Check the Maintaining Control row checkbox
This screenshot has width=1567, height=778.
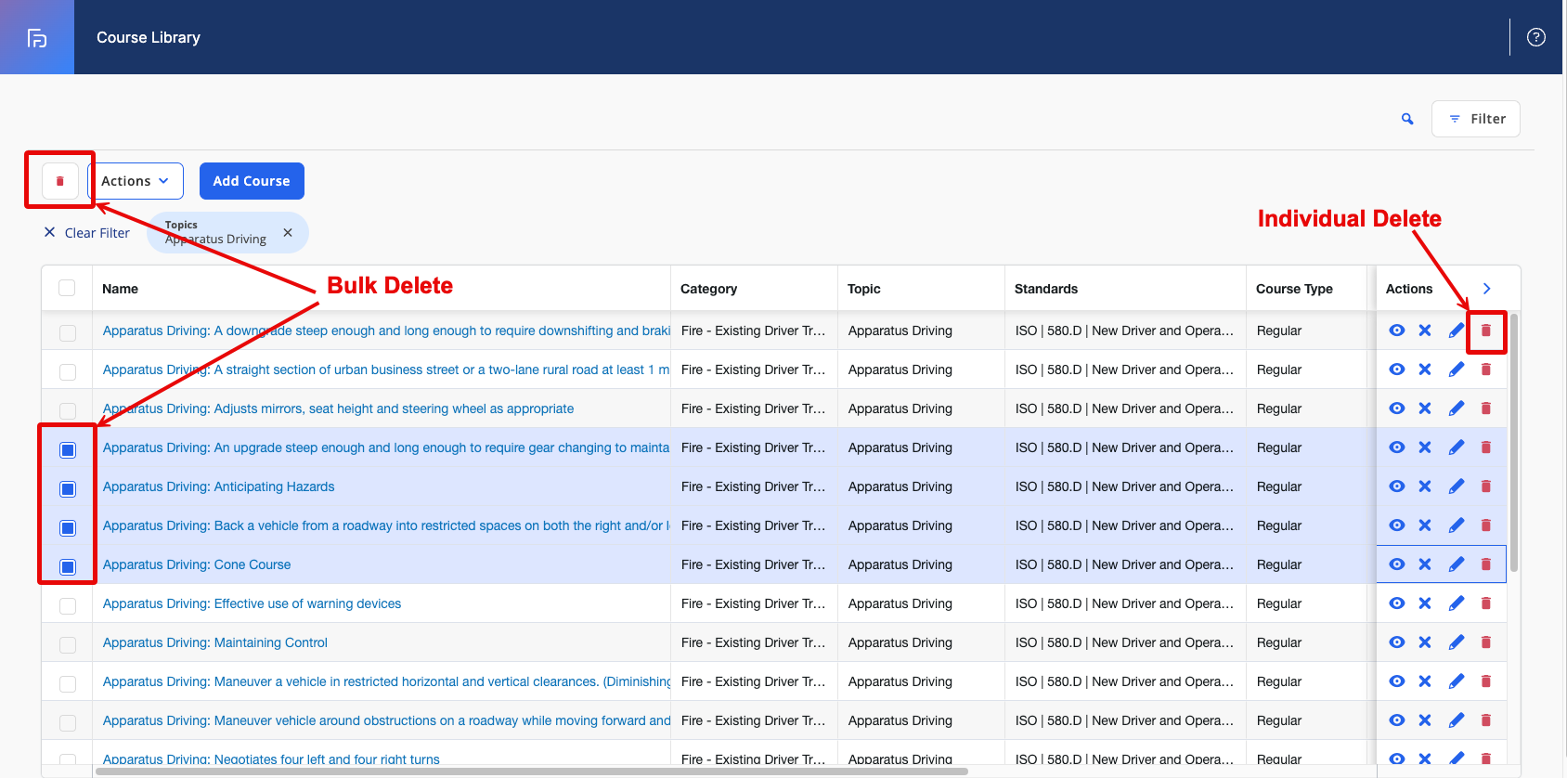point(68,645)
